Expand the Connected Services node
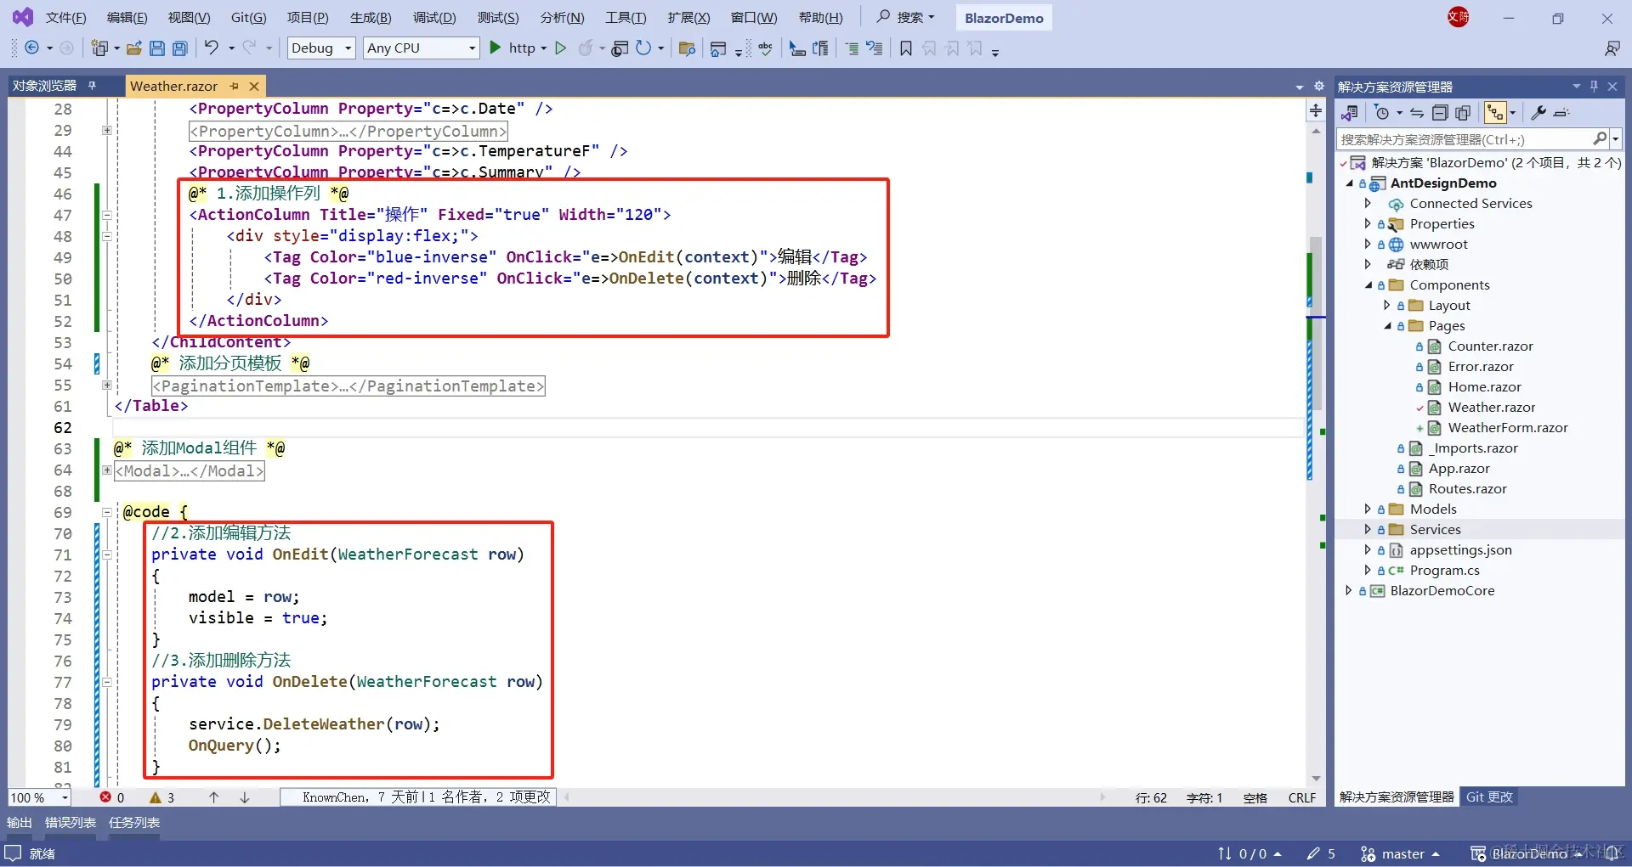The width and height of the screenshot is (1632, 867). 1368,203
